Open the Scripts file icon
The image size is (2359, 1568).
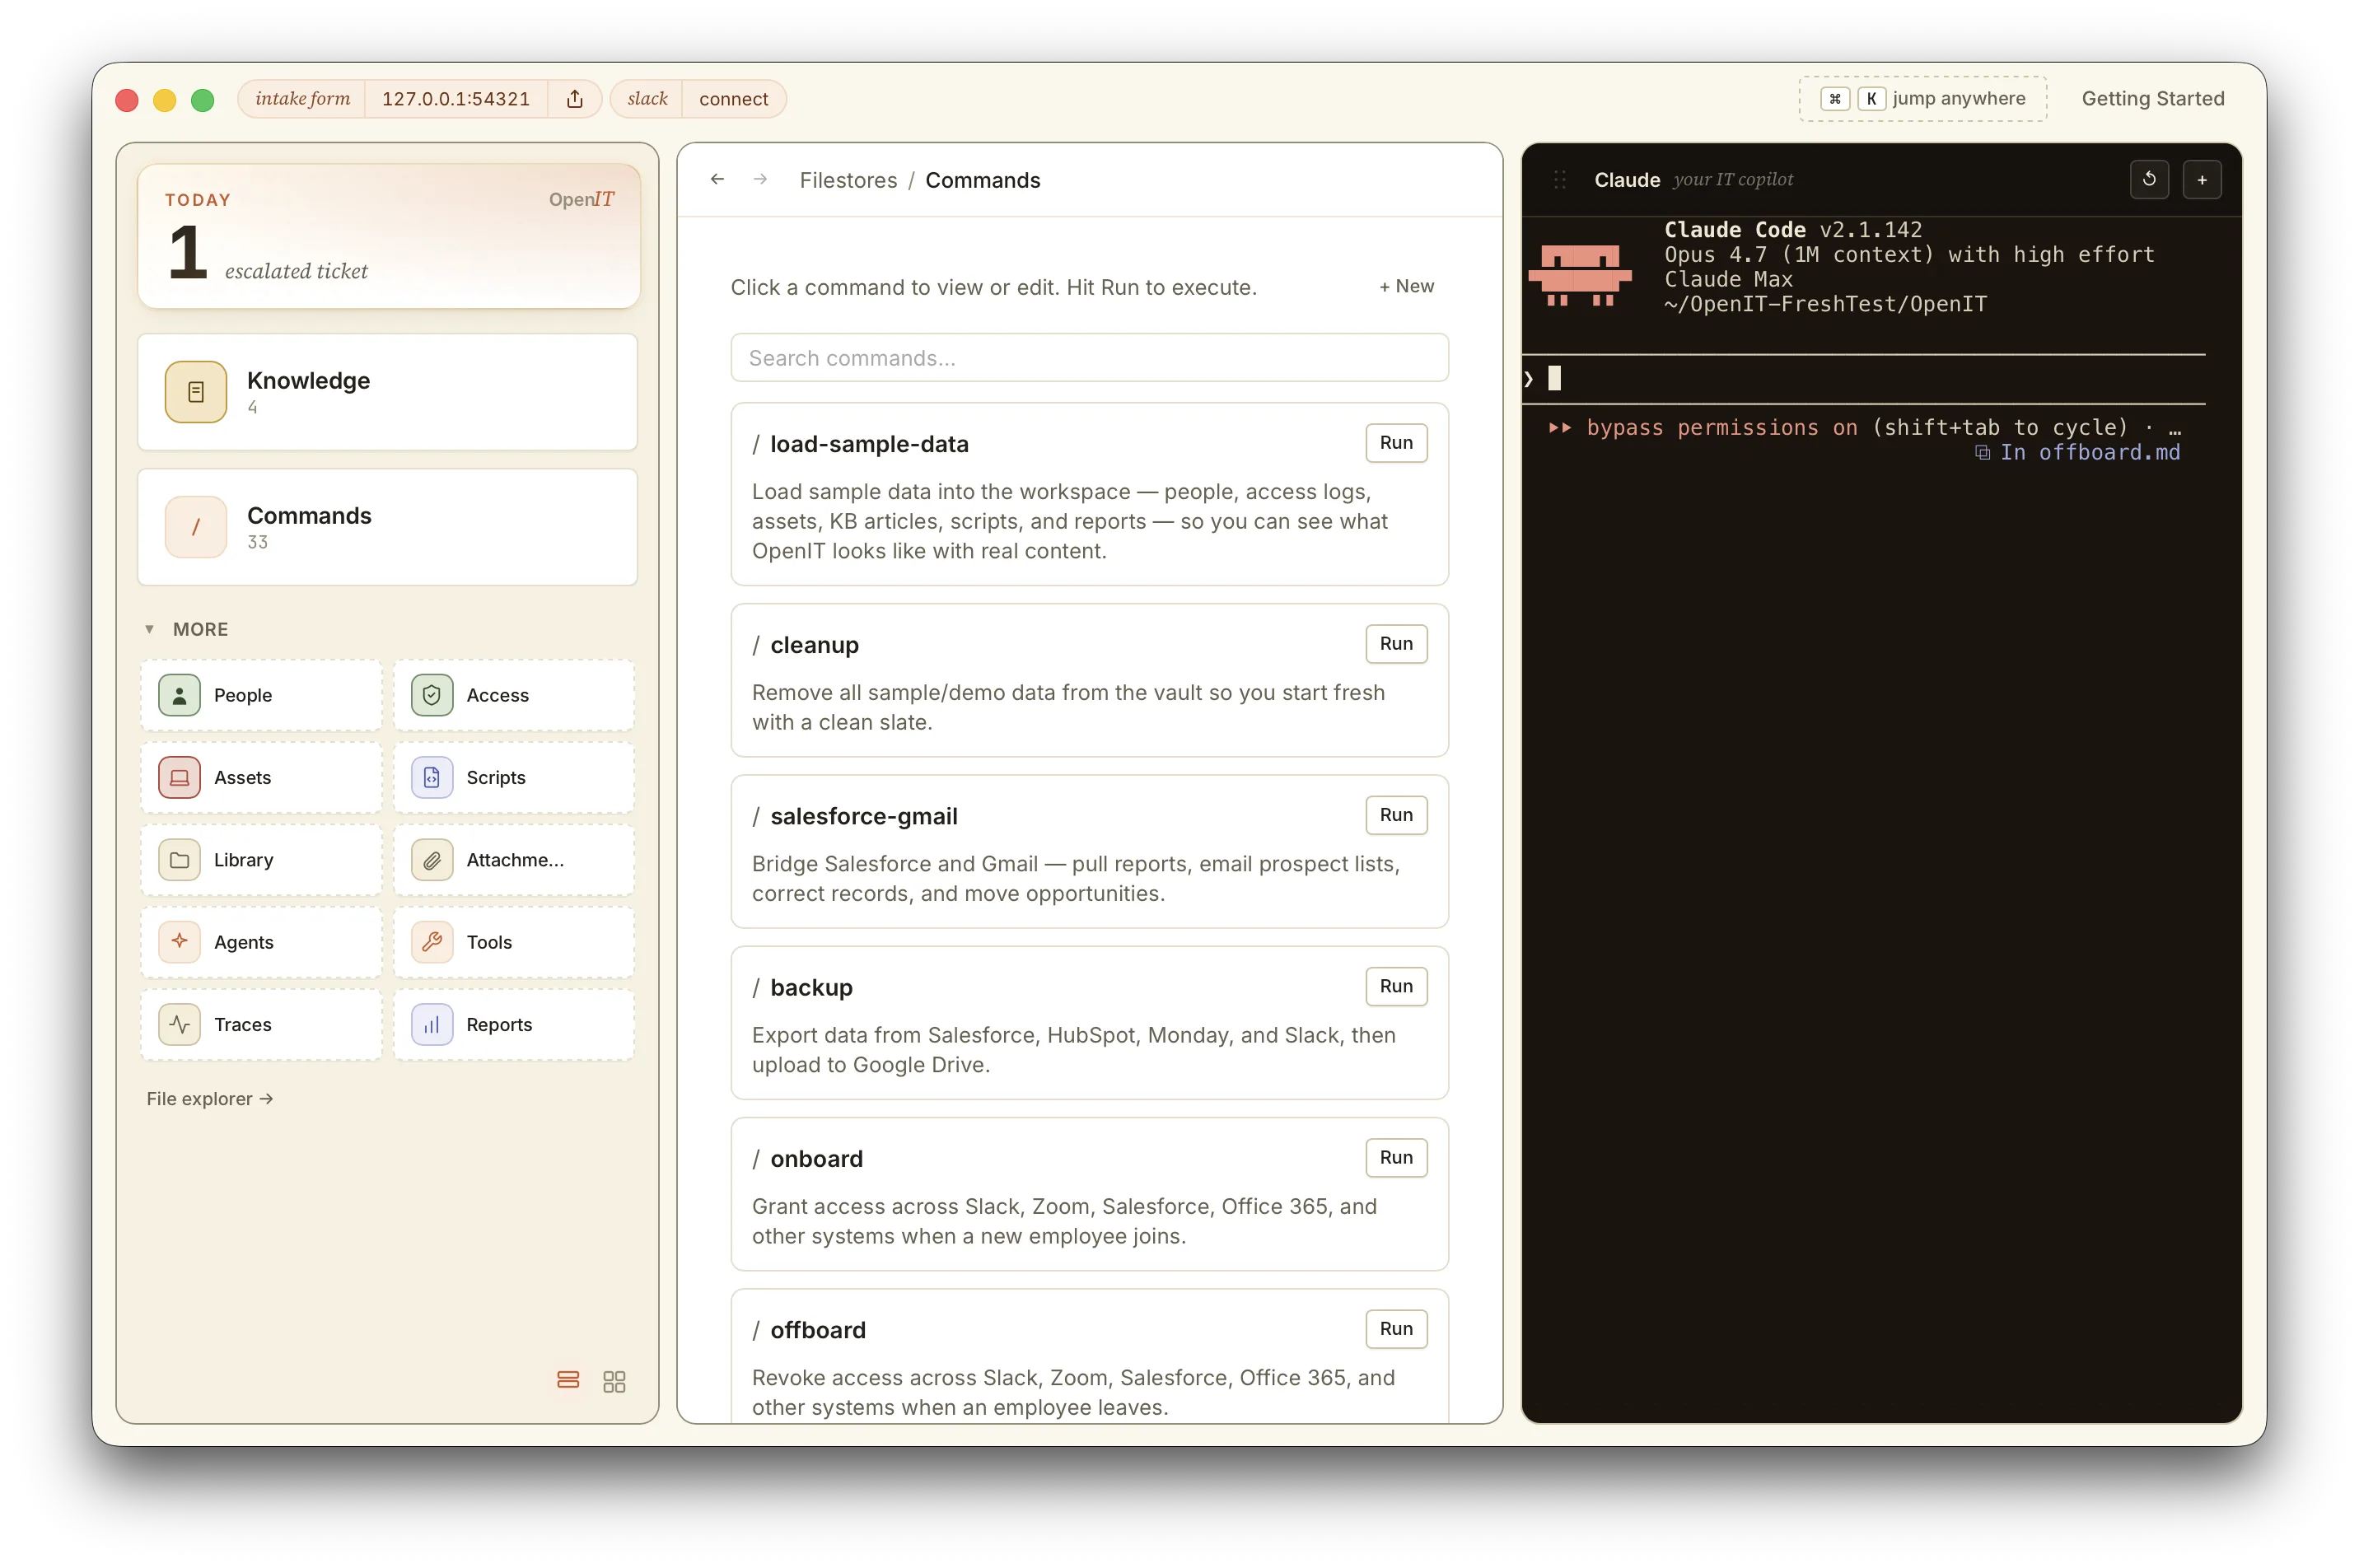431,777
